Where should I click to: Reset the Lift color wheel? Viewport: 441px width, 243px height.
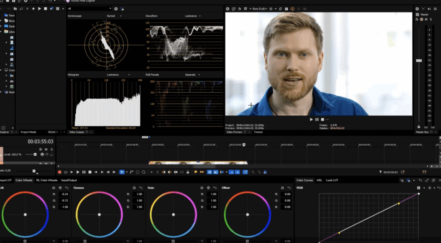(x=67, y=188)
